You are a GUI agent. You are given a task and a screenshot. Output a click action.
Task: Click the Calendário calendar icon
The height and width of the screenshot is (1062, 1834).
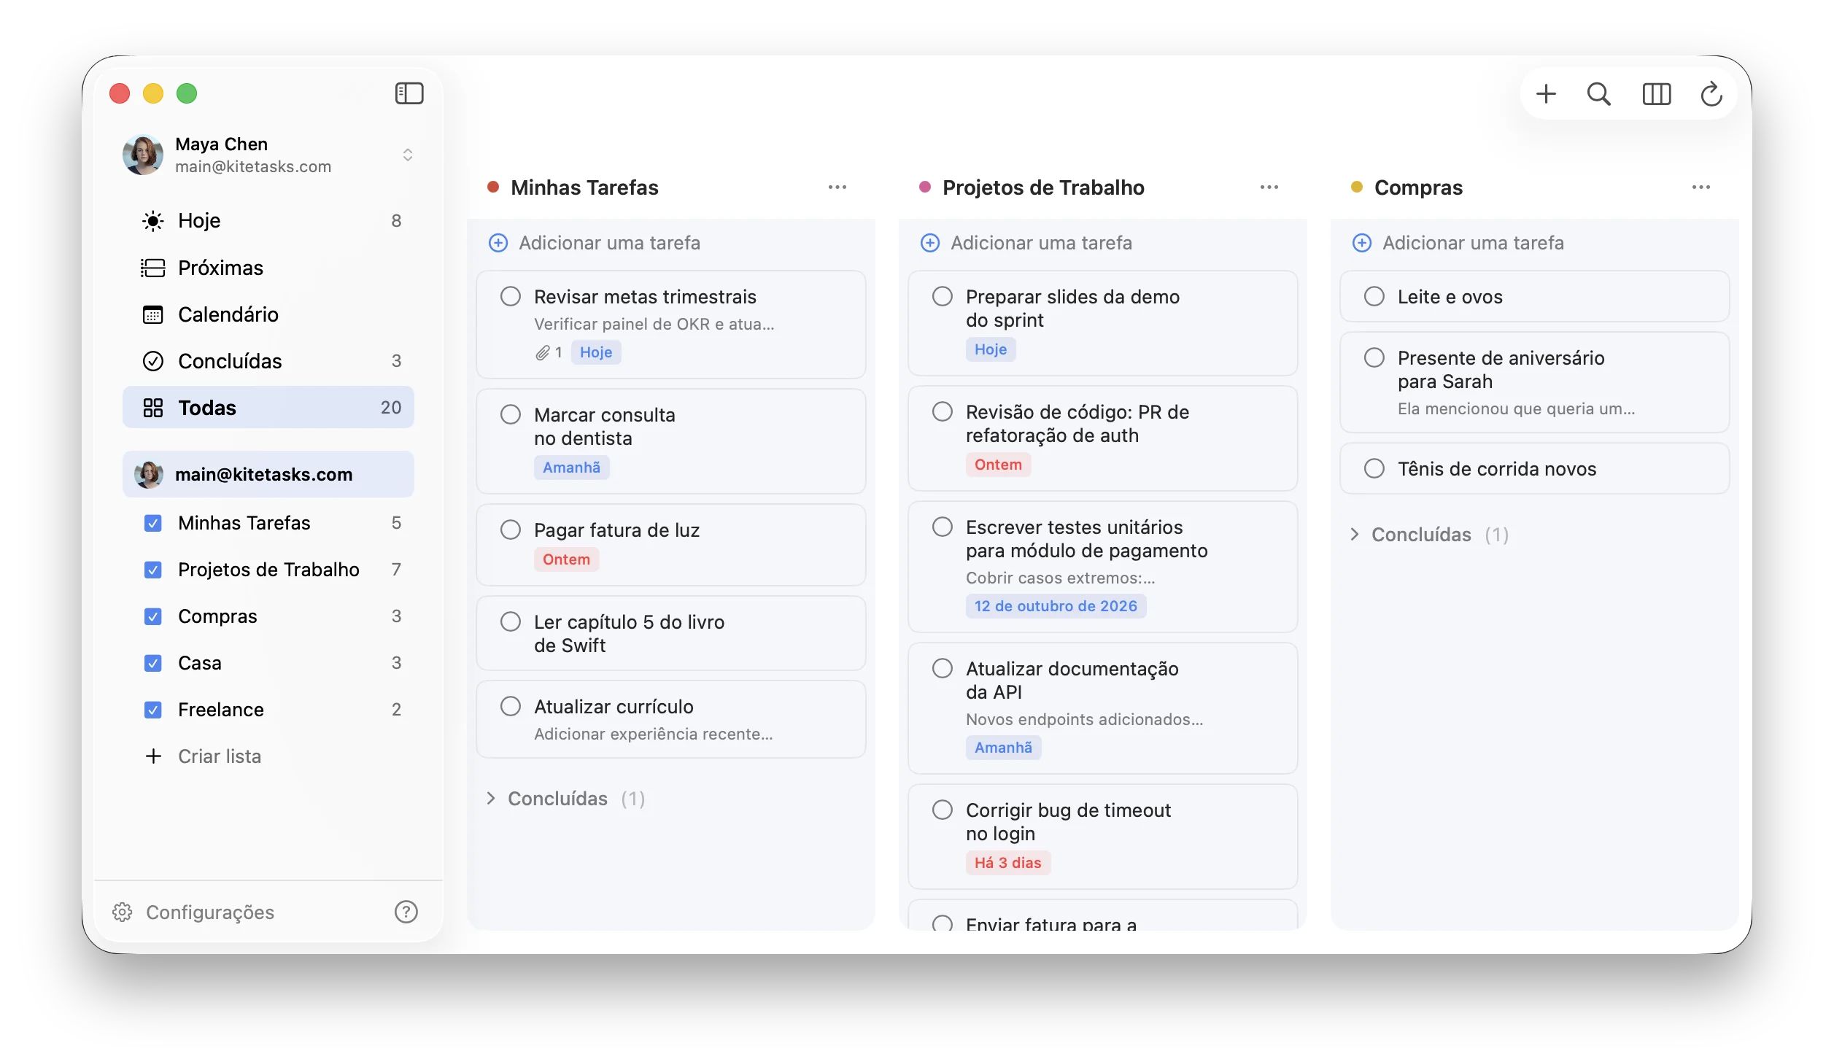click(152, 314)
